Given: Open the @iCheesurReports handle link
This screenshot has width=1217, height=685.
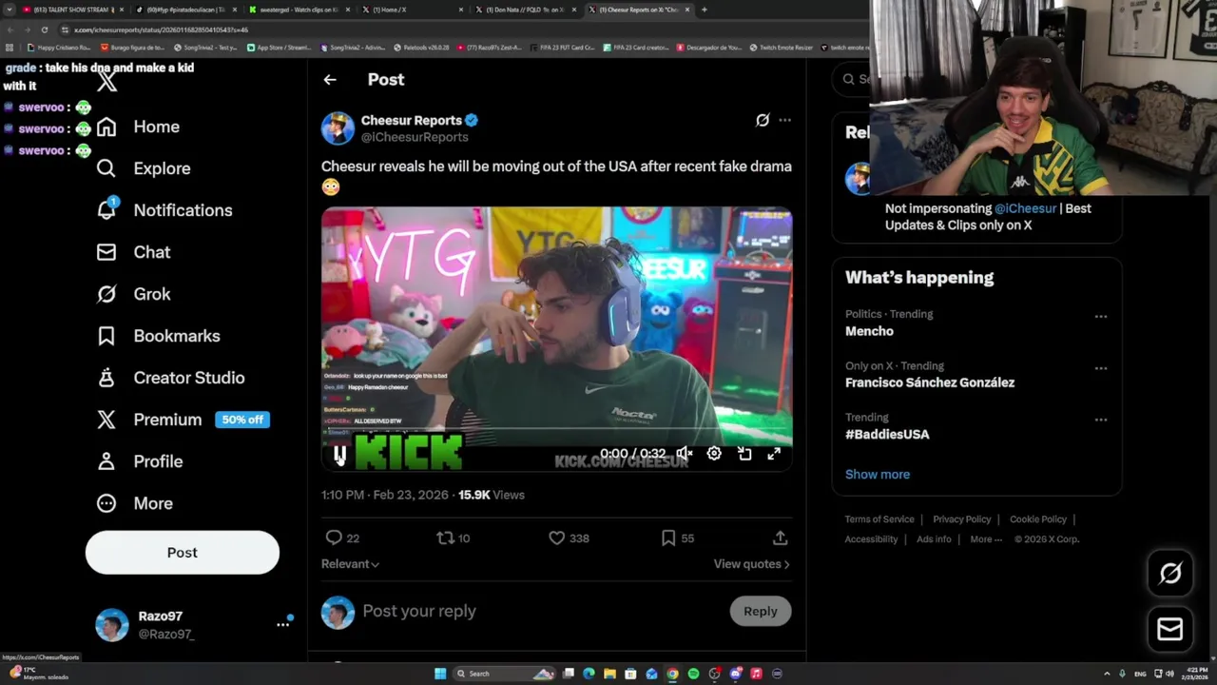Looking at the screenshot, I should [x=415, y=137].
